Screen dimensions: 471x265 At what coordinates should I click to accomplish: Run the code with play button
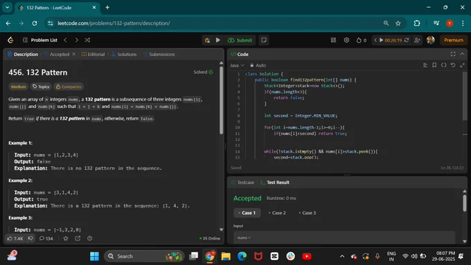point(218,40)
